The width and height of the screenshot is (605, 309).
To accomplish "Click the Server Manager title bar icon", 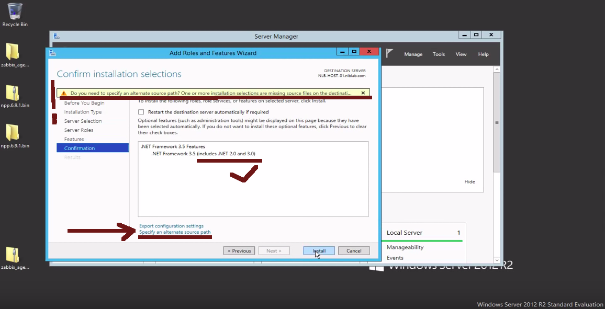I will coord(57,36).
